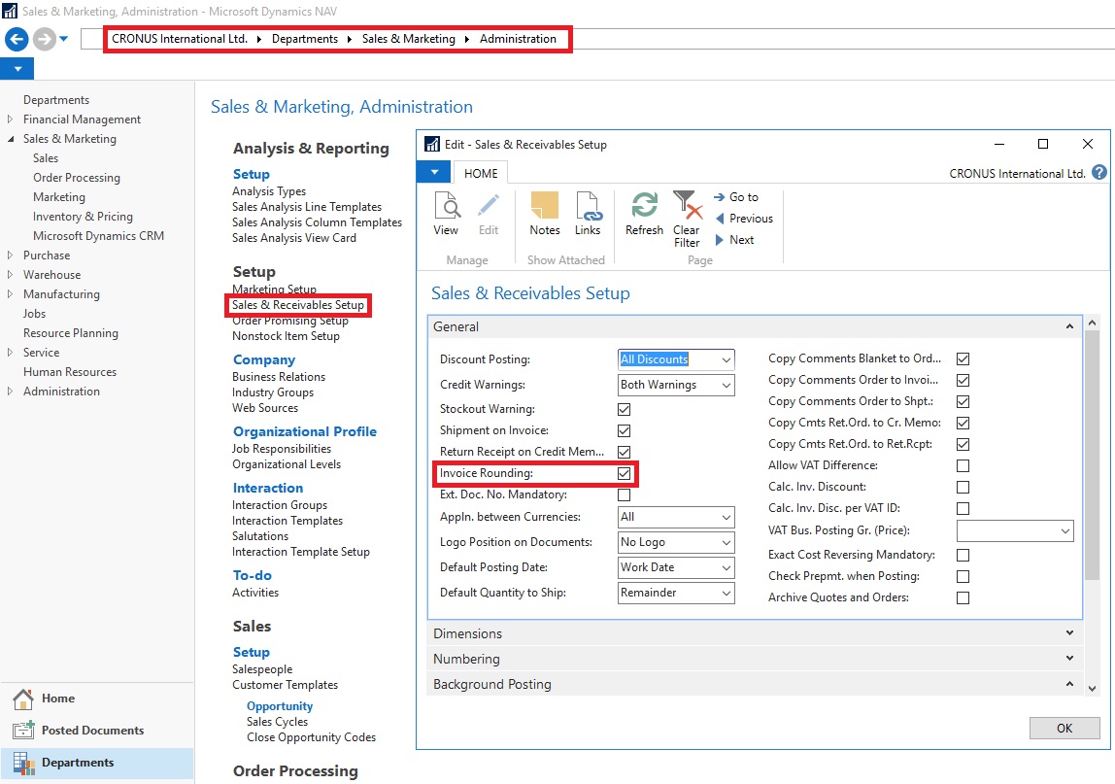Screen dimensions: 1115x784
Task: Click the address bar breadcrumb Administration
Action: (x=518, y=39)
